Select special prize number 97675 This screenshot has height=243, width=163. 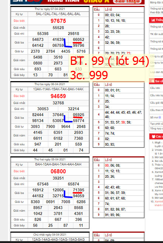58,21
